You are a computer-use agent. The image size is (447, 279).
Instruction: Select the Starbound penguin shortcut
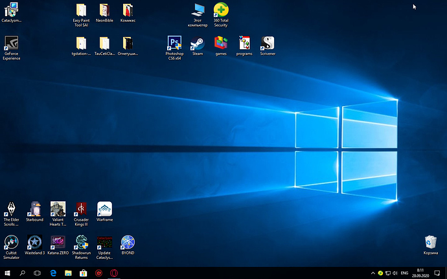[35, 212]
